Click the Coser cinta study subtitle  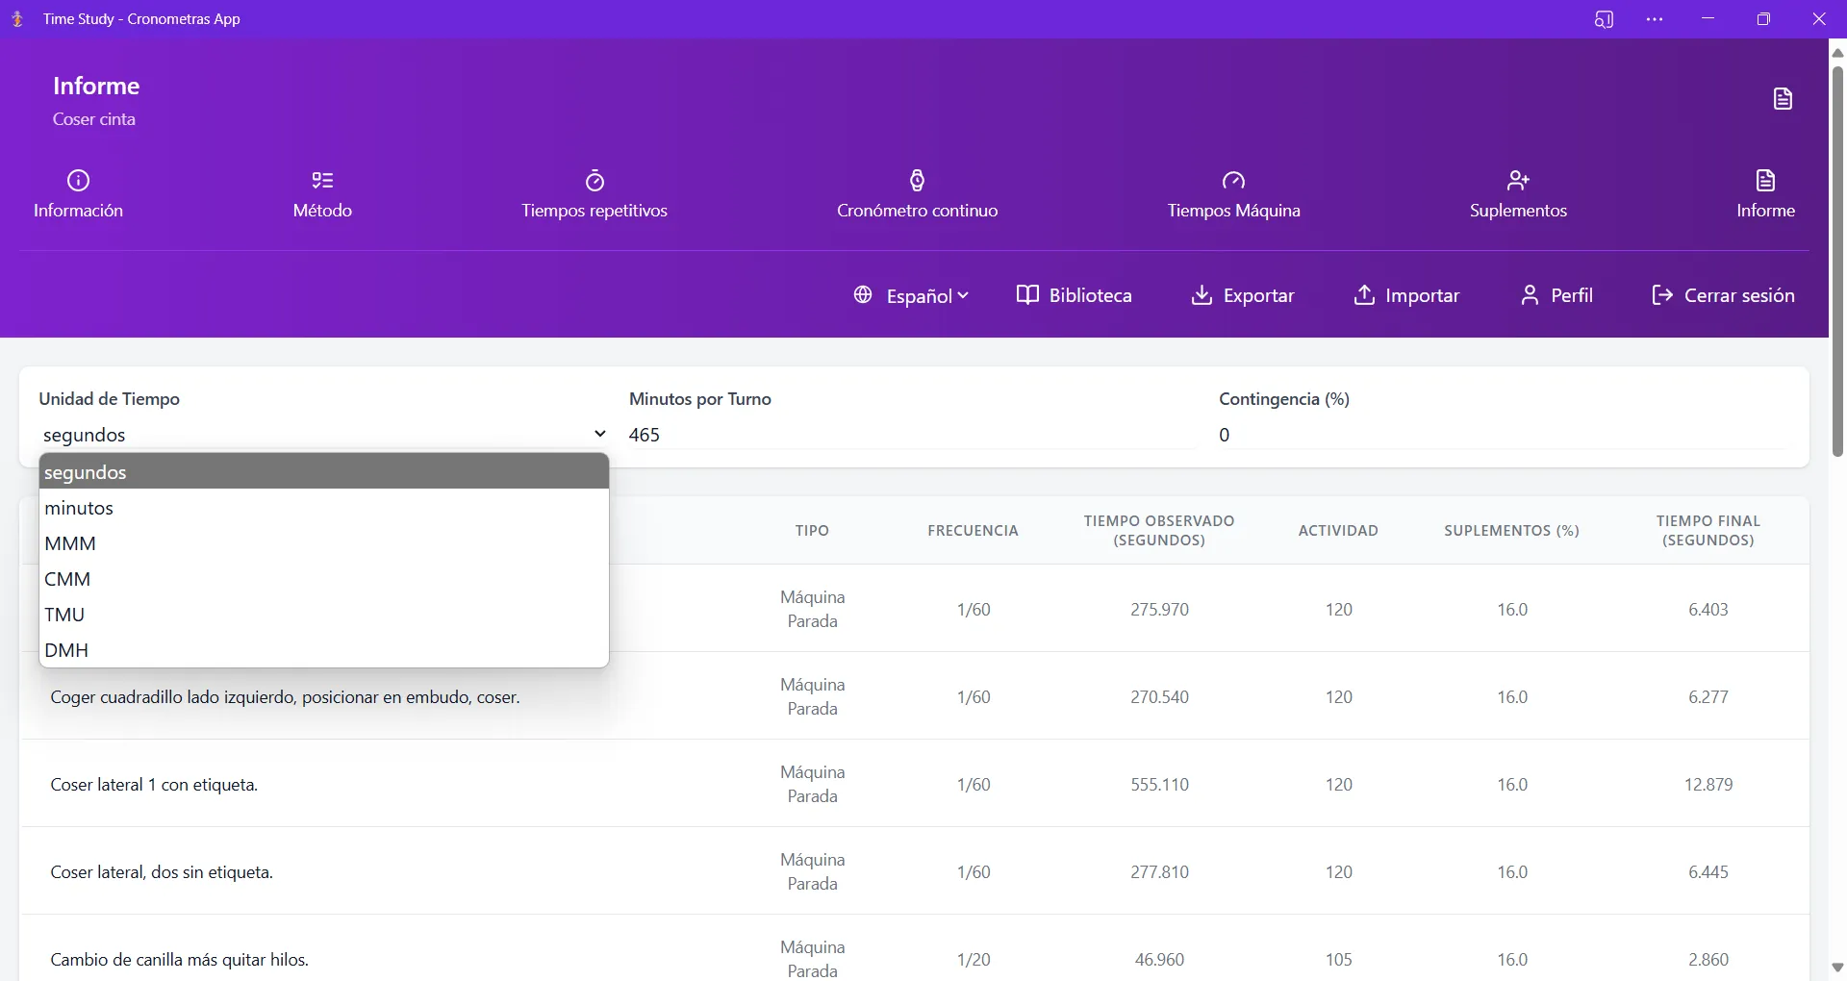(x=94, y=119)
